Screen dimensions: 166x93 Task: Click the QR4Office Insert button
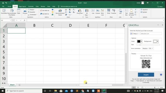coord(146,75)
